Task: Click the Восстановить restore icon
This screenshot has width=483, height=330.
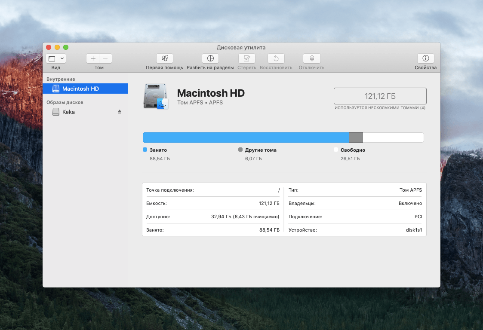Action: coord(276,58)
